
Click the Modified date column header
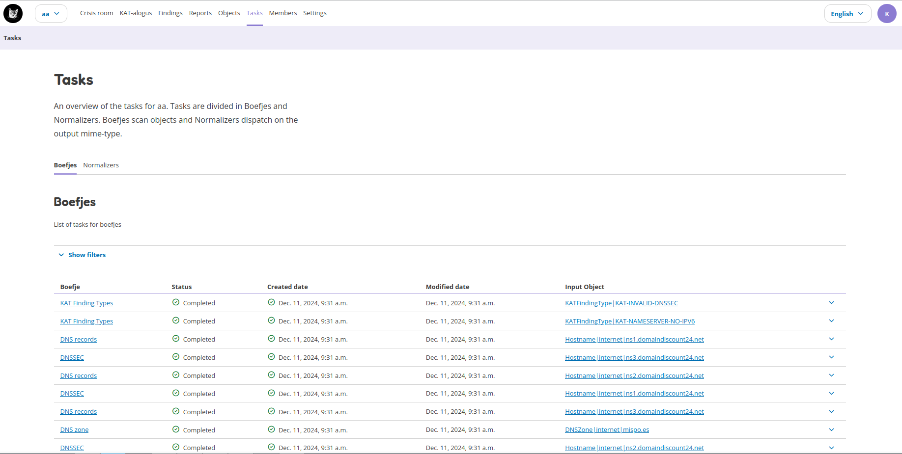(x=448, y=287)
